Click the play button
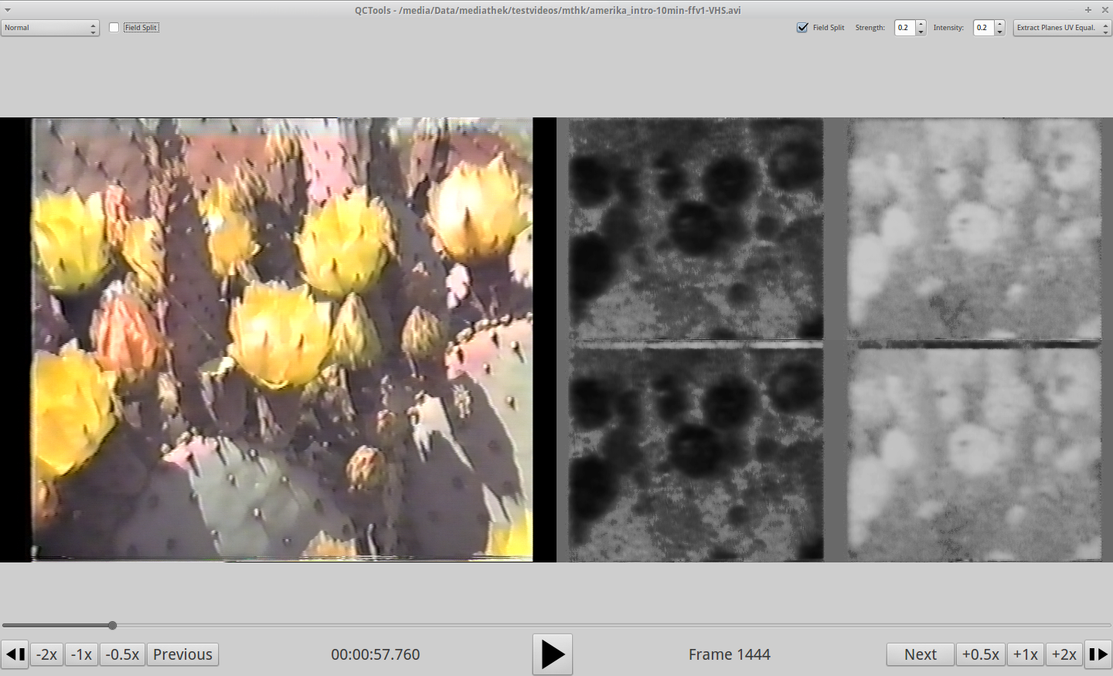This screenshot has height=676, width=1113. pyautogui.click(x=552, y=654)
